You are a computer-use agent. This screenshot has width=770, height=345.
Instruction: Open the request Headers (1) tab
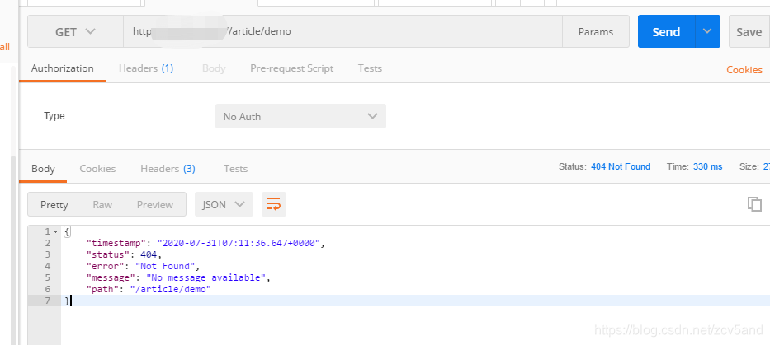(x=146, y=68)
